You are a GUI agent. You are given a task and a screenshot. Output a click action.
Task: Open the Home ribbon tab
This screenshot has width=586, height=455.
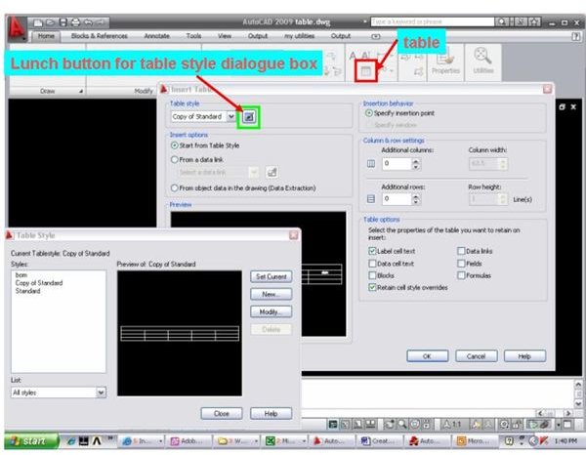coord(46,36)
